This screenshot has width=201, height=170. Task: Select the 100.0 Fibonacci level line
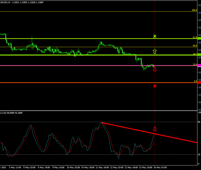(94, 12)
